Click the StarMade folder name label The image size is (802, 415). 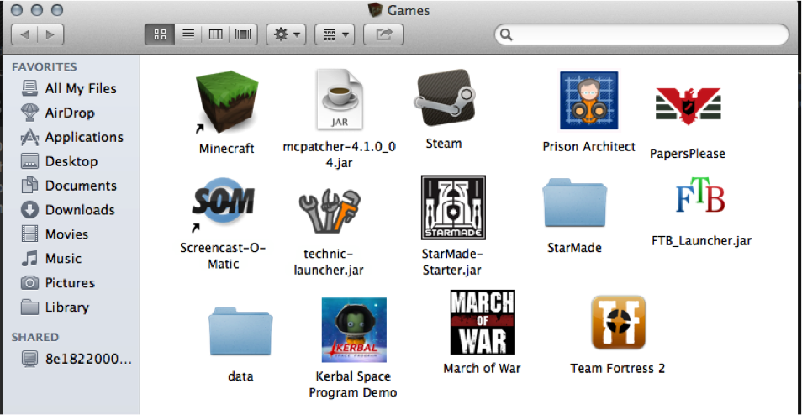pyautogui.click(x=574, y=249)
